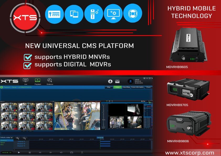Switch to the Playback section icon
The height and width of the screenshot is (156, 221).
click(x=38, y=80)
